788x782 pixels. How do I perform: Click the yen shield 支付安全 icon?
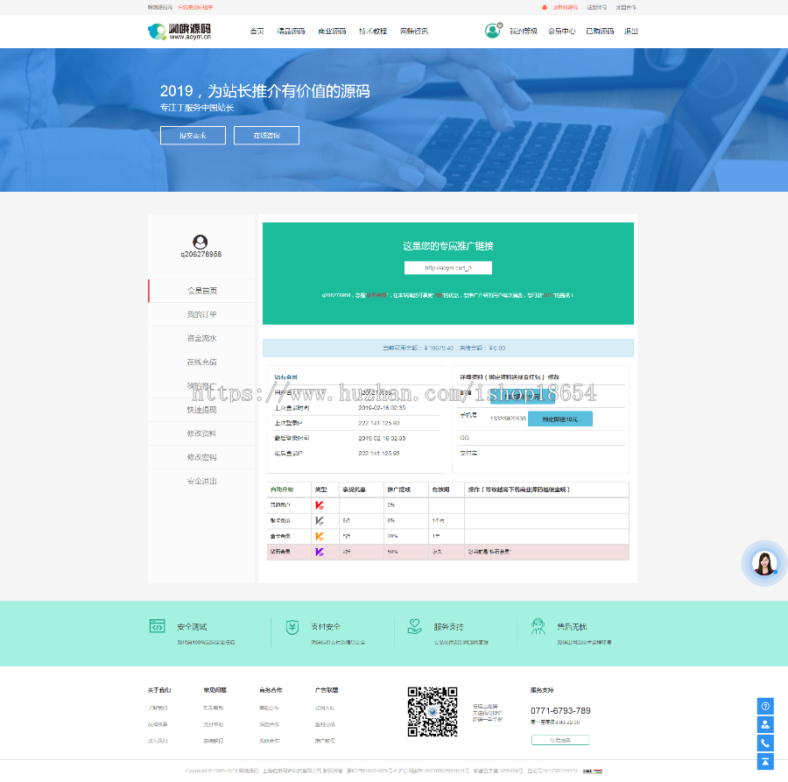pyautogui.click(x=292, y=627)
